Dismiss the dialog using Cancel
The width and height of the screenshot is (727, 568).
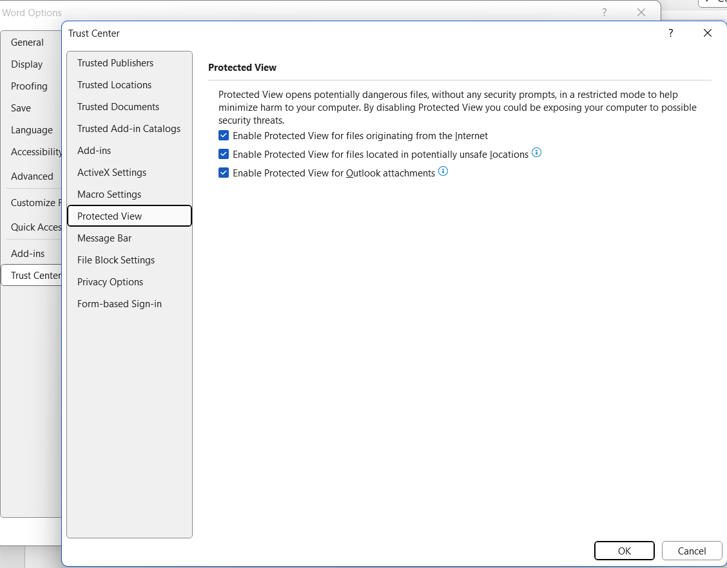692,551
